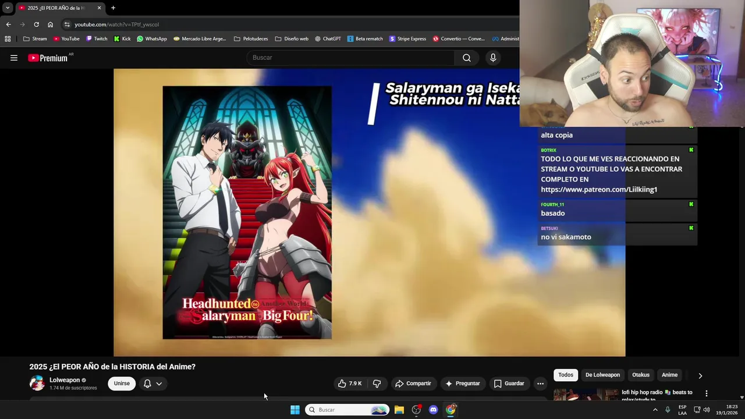Open the YouTube bookmark in bookmarks bar
This screenshot has width=745, height=419.
(x=66, y=39)
